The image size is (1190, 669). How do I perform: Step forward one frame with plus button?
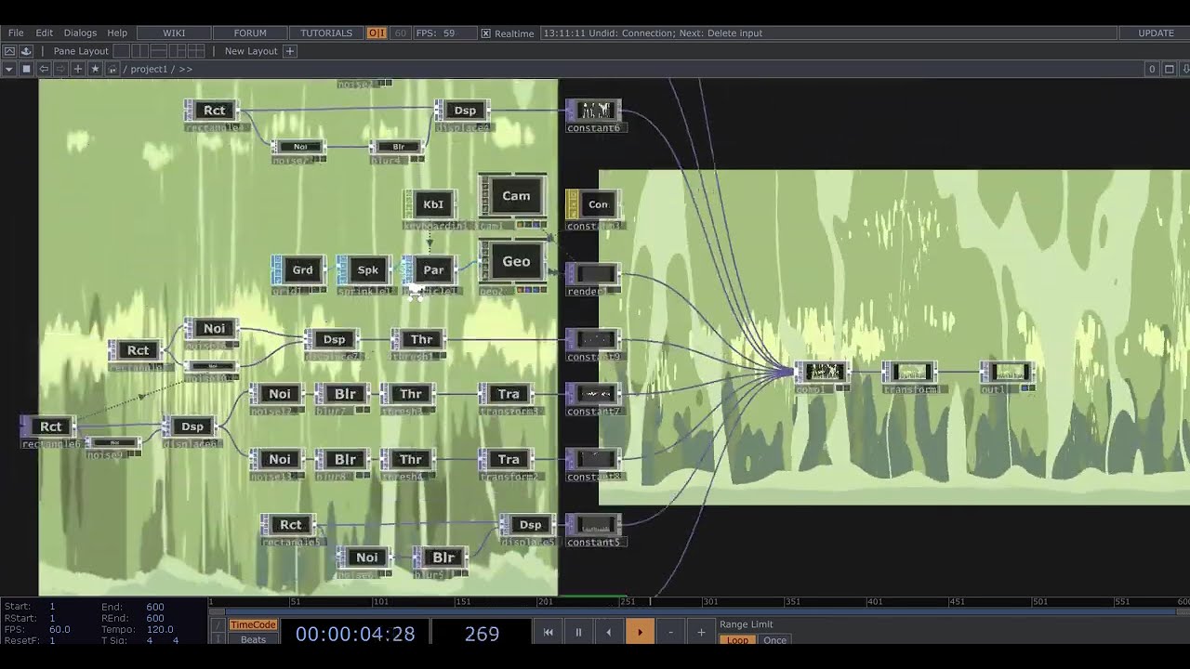pos(701,632)
